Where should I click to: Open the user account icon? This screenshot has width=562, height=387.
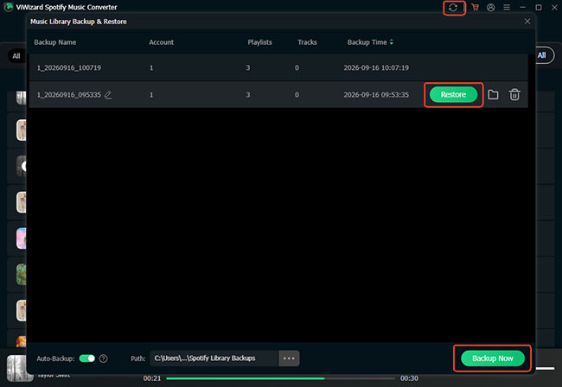[x=491, y=8]
